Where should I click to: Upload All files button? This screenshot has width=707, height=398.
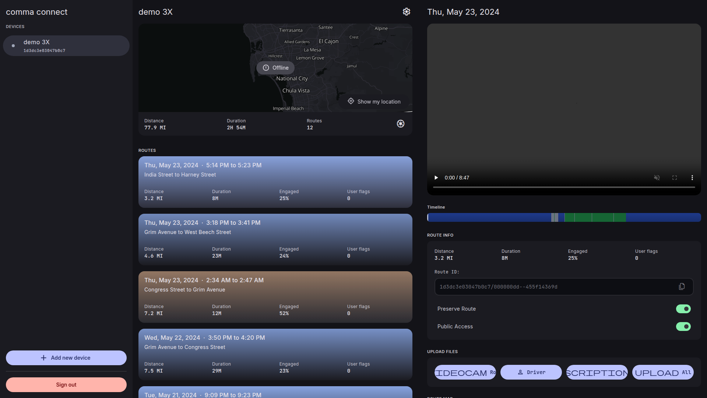tap(663, 372)
